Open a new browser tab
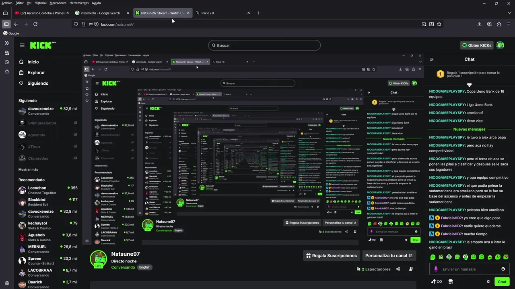This screenshot has height=289, width=515. (258, 13)
